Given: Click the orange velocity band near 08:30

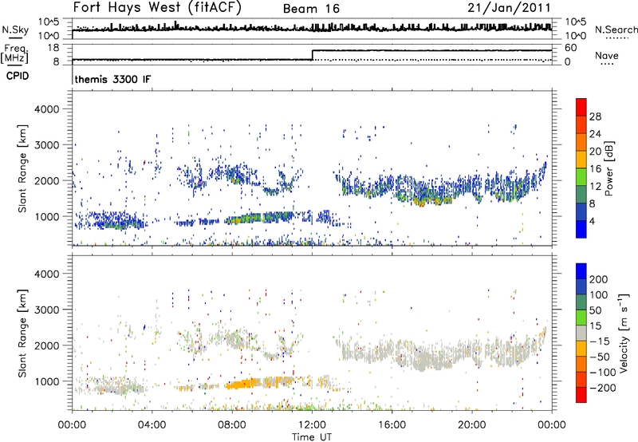Looking at the screenshot, I should [244, 384].
